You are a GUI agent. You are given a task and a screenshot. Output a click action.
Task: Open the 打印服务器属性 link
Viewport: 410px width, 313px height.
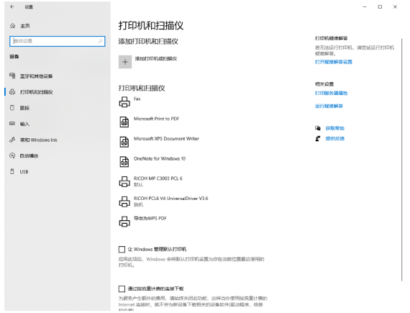pyautogui.click(x=331, y=93)
